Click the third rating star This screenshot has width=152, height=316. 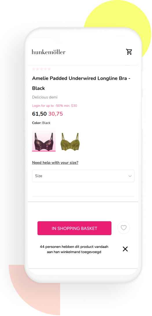[41, 69]
